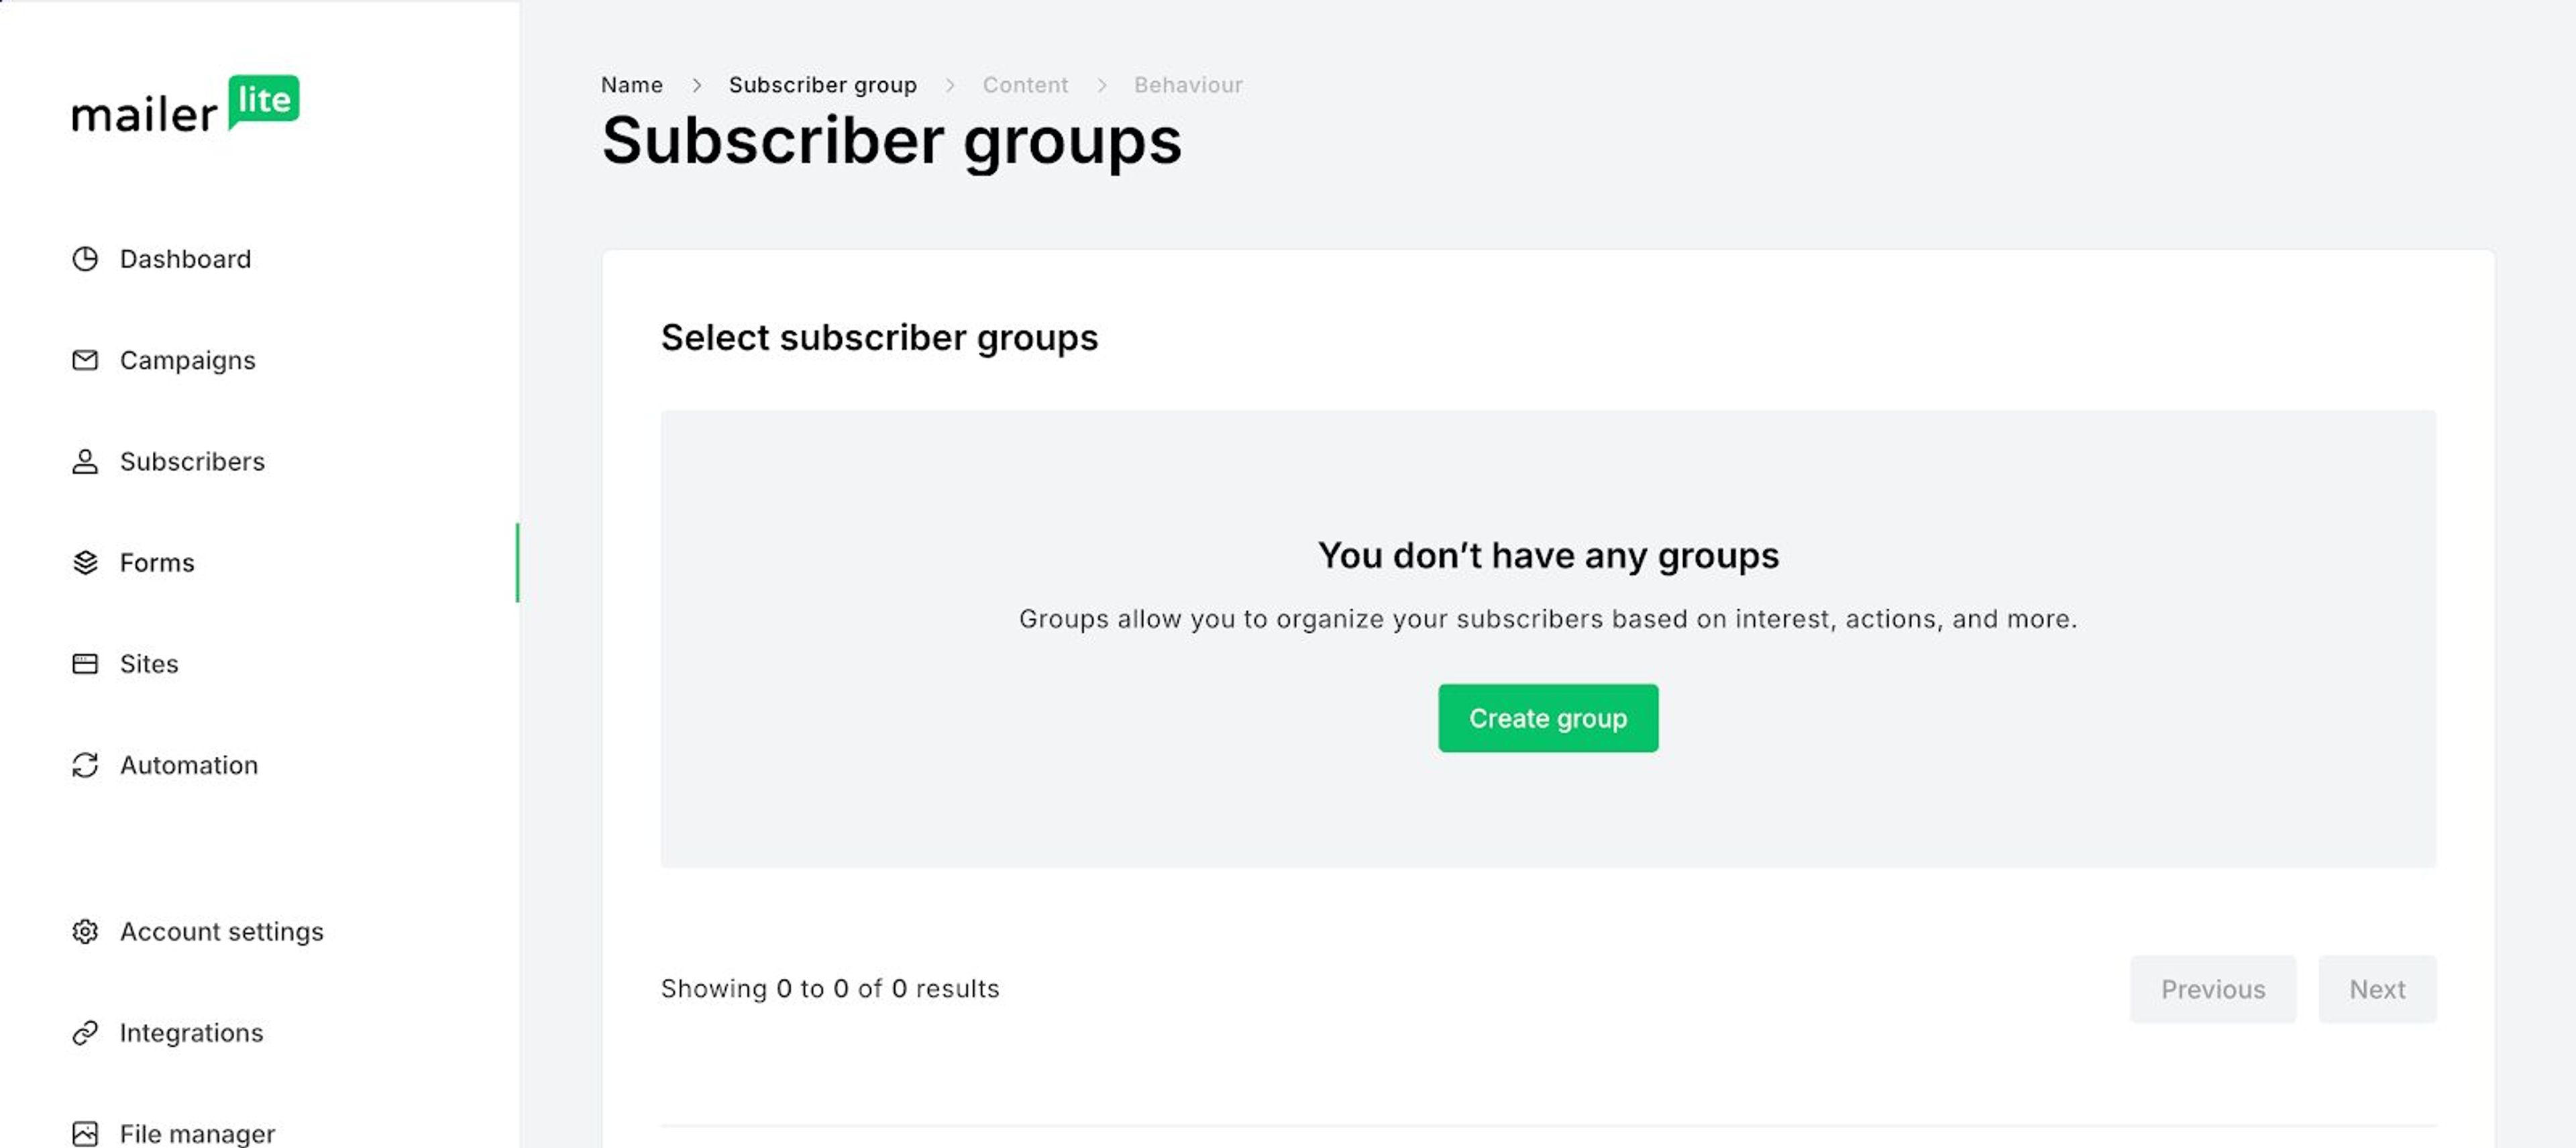The height and width of the screenshot is (1148, 2576).
Task: Select the Forms layers icon
Action: click(85, 562)
